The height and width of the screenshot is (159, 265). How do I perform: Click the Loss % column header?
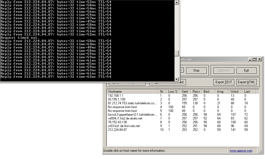pyautogui.click(x=173, y=92)
